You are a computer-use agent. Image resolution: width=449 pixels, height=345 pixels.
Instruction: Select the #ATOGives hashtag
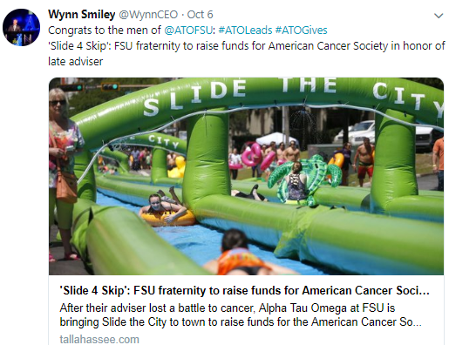301,30
